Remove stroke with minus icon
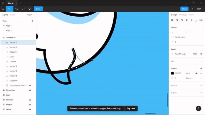This screenshot has width=205, height=115. [201, 73]
